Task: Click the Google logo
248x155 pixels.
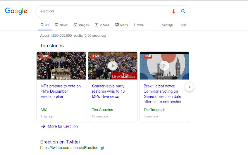Action: click(x=16, y=11)
